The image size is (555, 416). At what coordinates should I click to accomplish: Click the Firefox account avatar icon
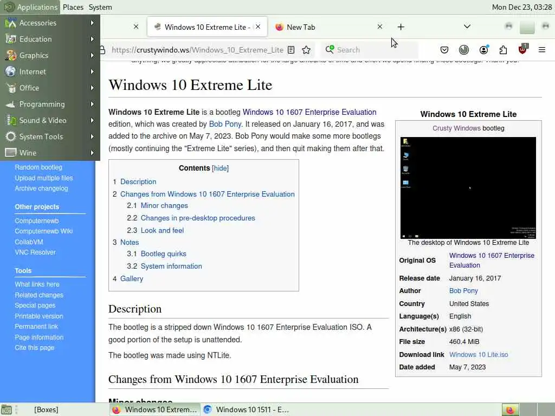pyautogui.click(x=484, y=50)
